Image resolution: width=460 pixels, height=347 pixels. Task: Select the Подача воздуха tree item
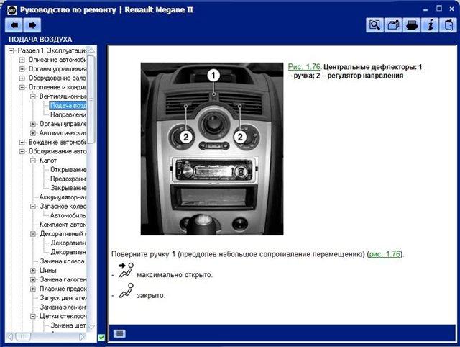[68, 106]
